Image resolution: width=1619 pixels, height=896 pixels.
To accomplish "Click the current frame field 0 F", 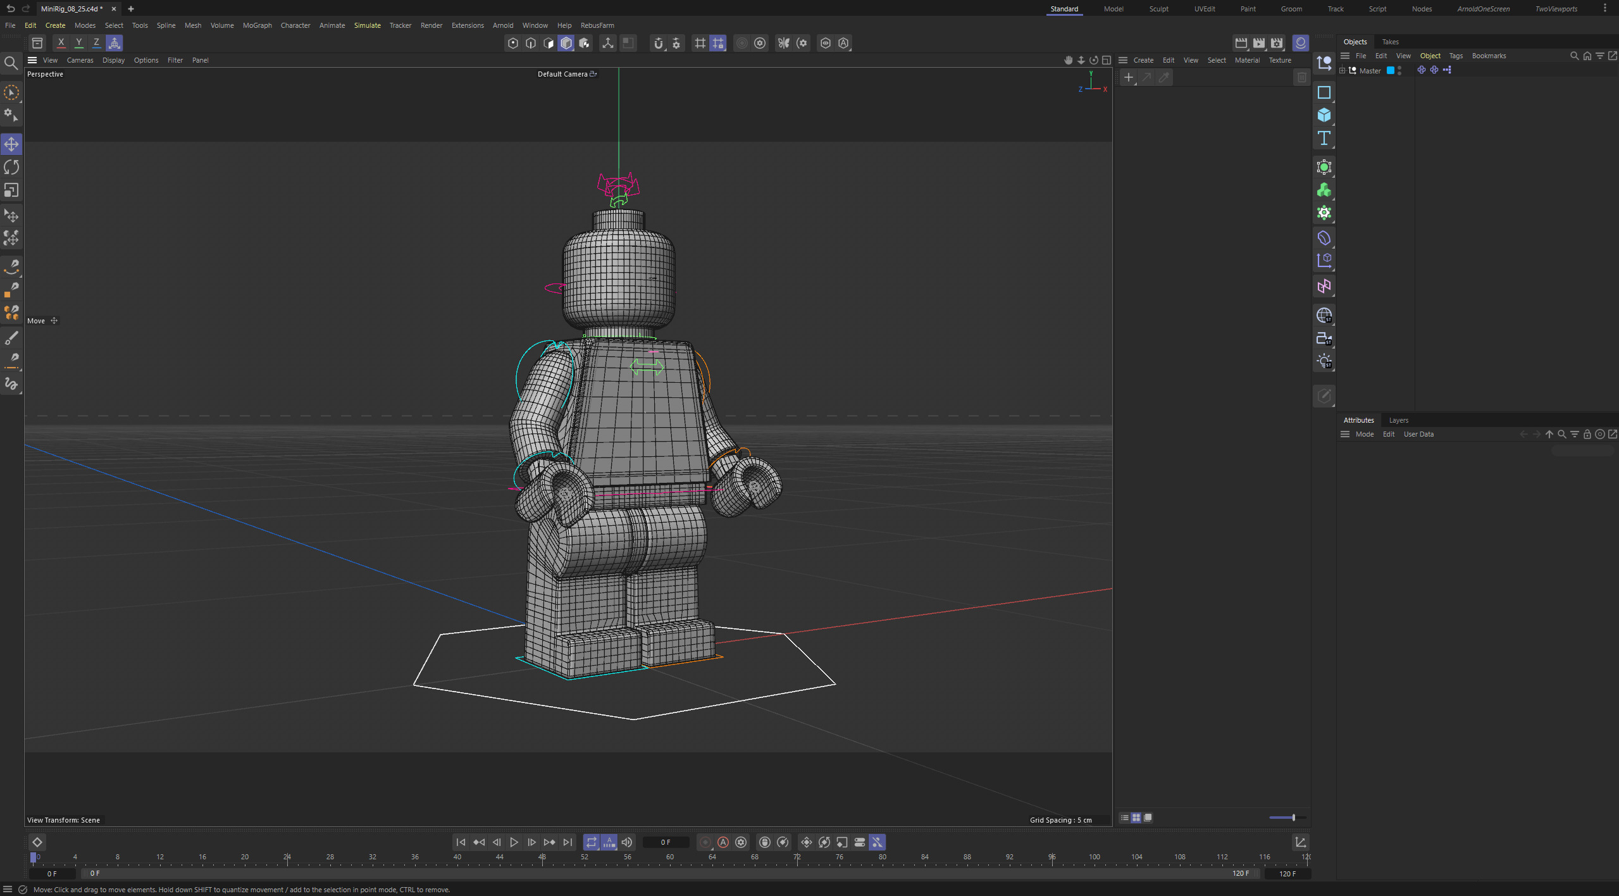I will click(666, 842).
